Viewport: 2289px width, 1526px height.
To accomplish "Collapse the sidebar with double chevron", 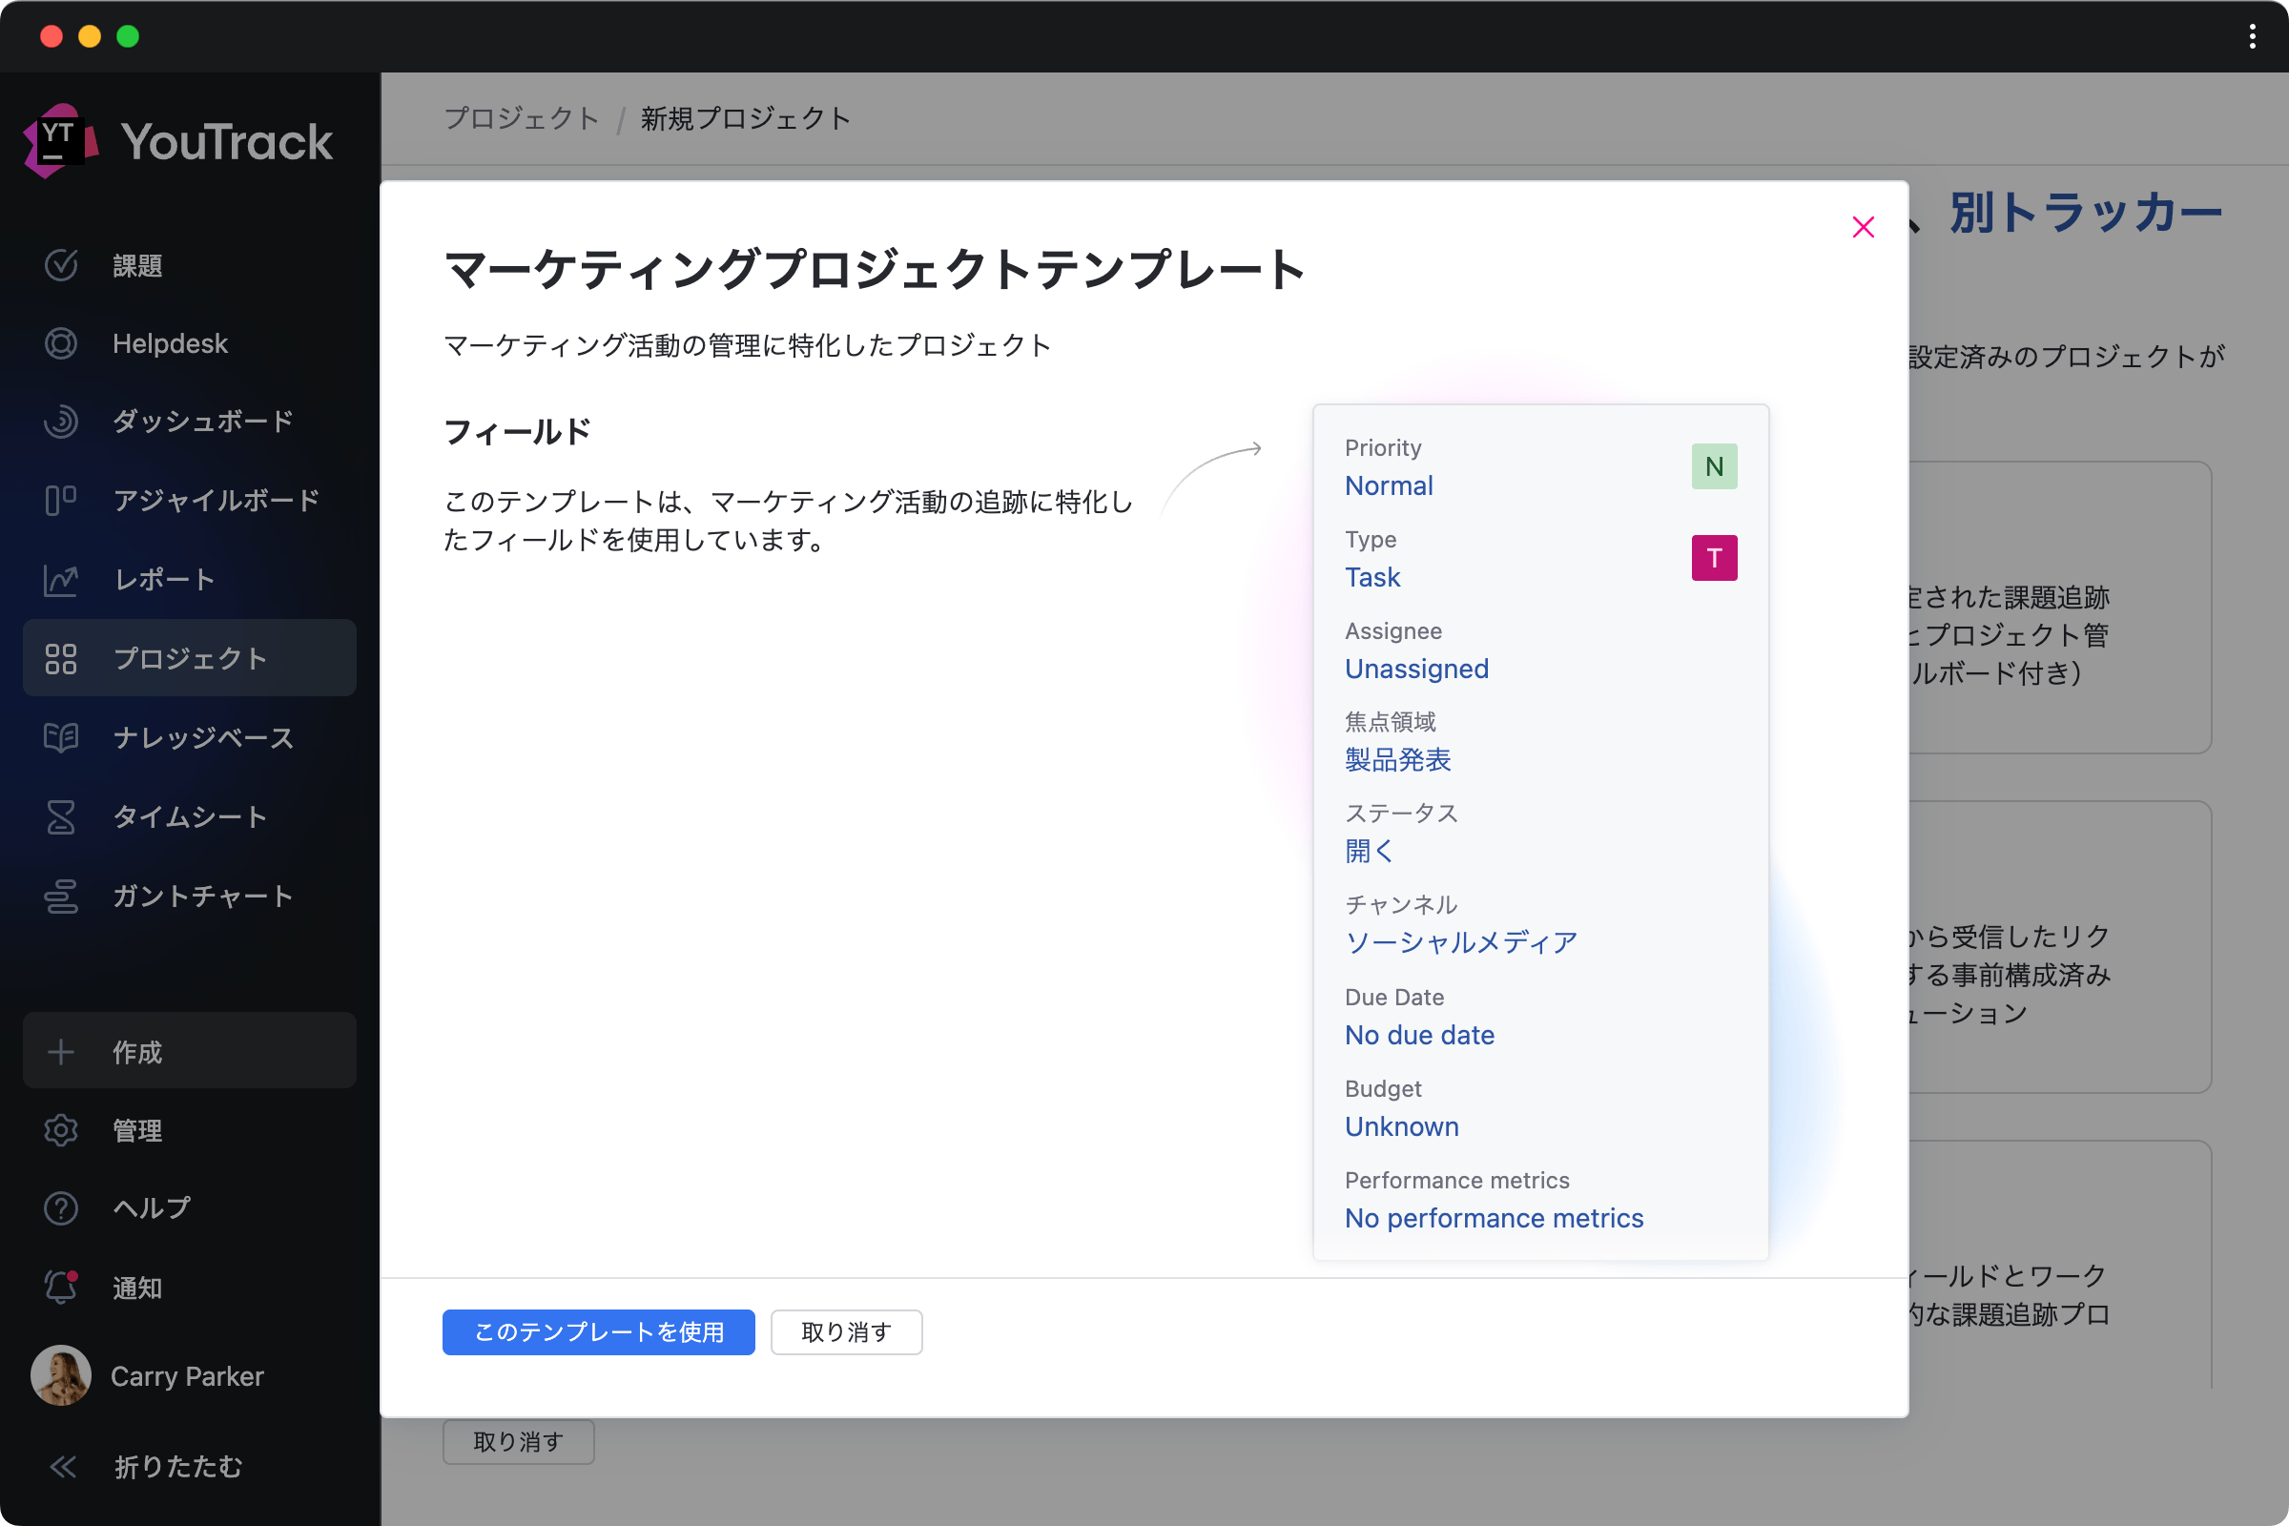I will click(62, 1466).
